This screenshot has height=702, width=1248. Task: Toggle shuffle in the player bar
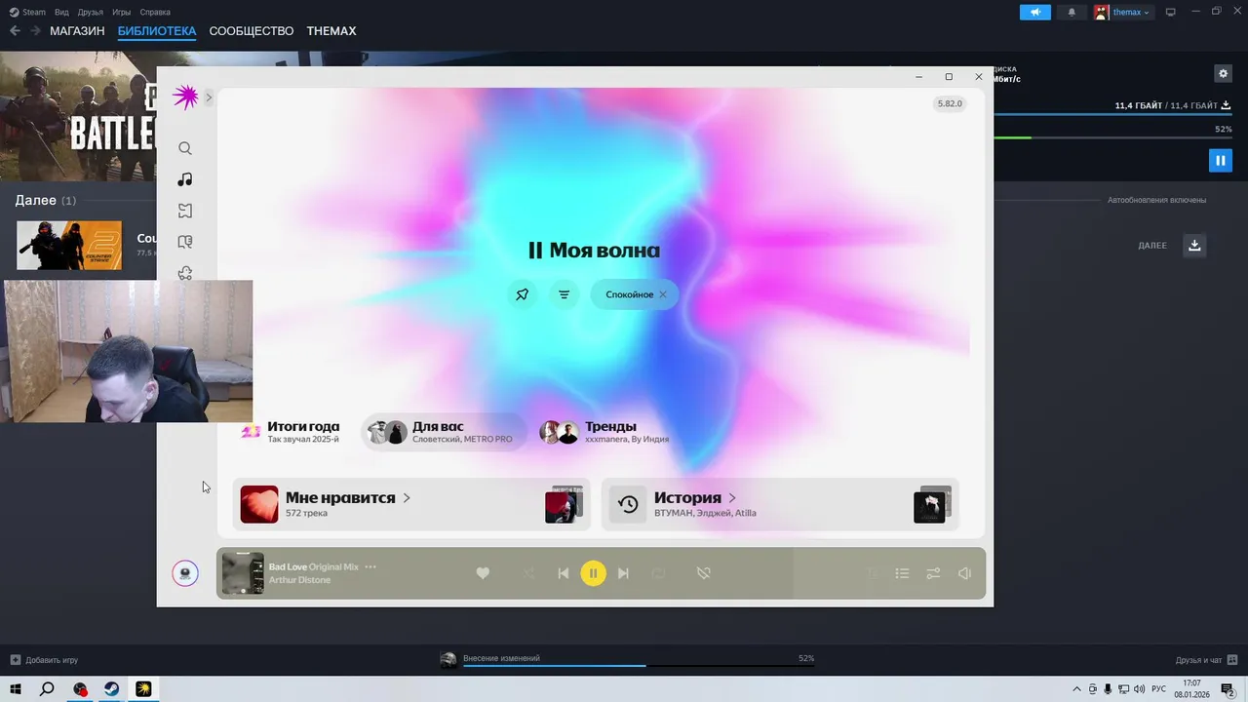528,573
